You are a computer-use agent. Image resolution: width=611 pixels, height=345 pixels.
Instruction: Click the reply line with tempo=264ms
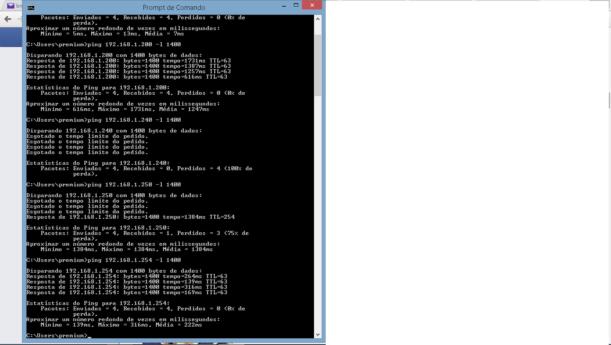click(x=127, y=276)
